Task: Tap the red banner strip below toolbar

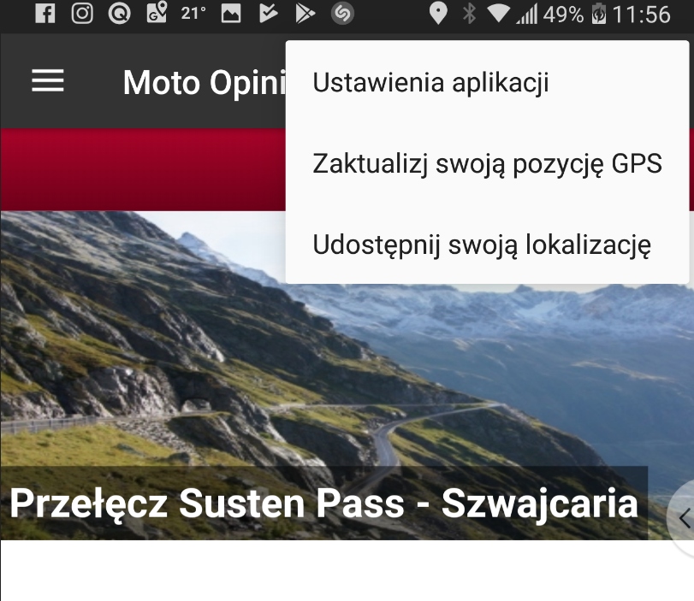Action: (143, 169)
